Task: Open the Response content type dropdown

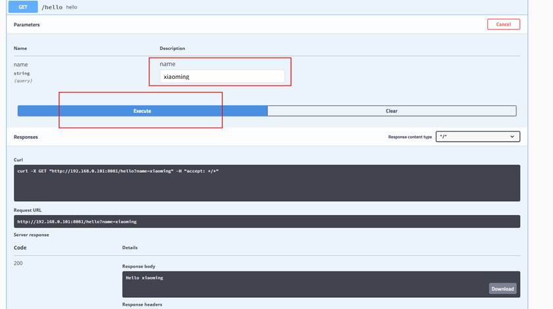Action: click(477, 137)
